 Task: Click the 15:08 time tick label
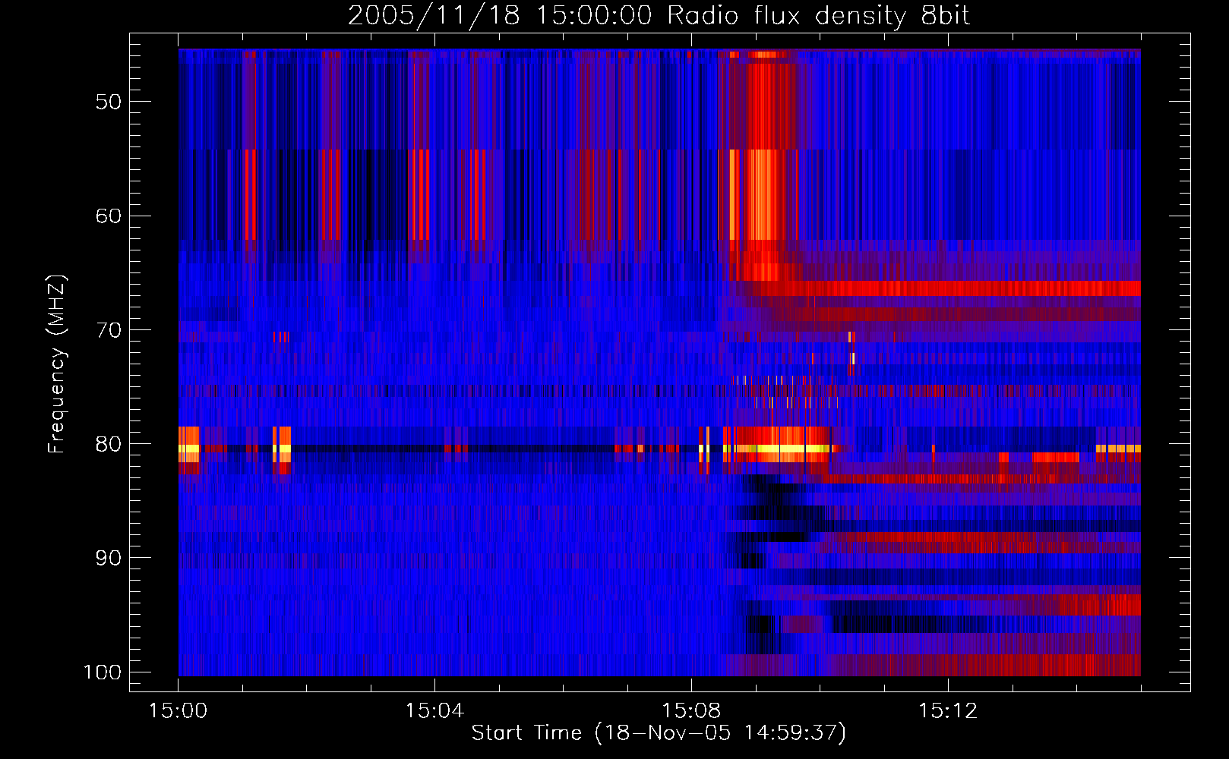tap(691, 711)
